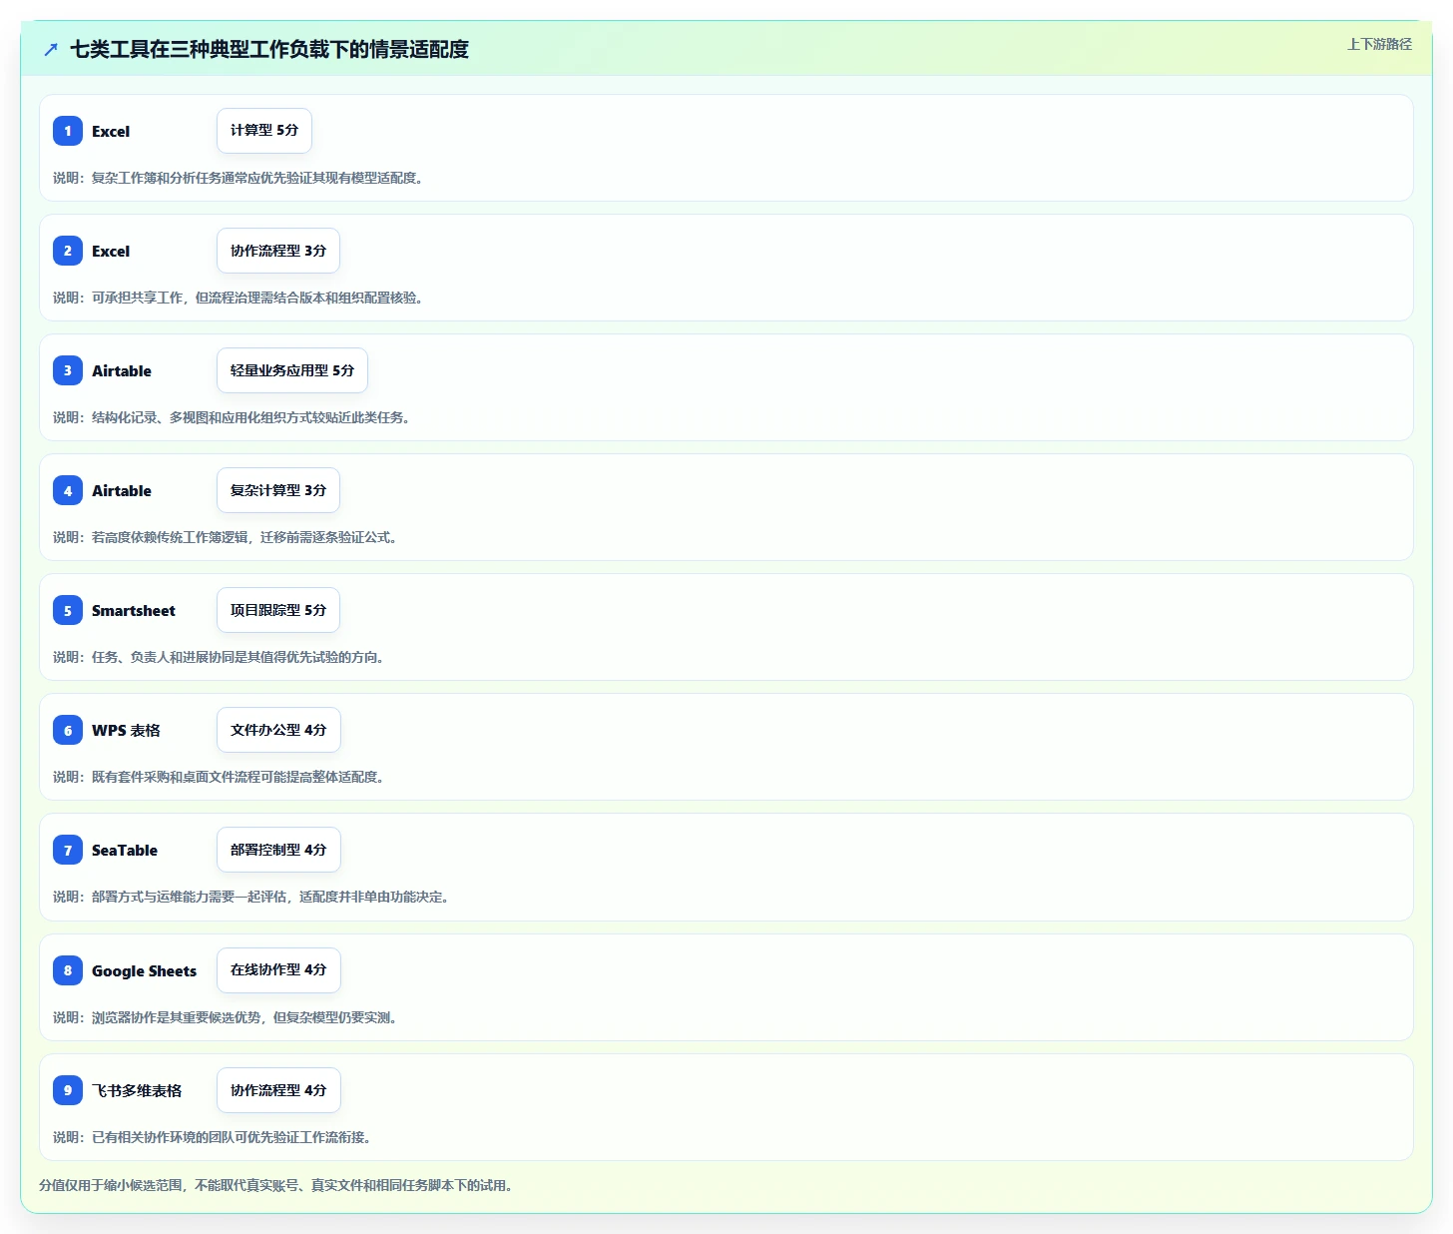Screen dimensions: 1453x1234
Task: Click the 协作流程型 4分 chip
Action: tap(278, 1090)
